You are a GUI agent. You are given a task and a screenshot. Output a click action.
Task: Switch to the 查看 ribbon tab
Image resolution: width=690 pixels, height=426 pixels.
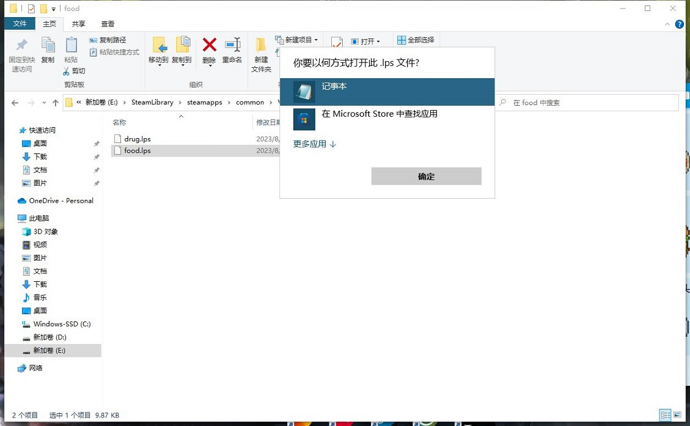[107, 24]
